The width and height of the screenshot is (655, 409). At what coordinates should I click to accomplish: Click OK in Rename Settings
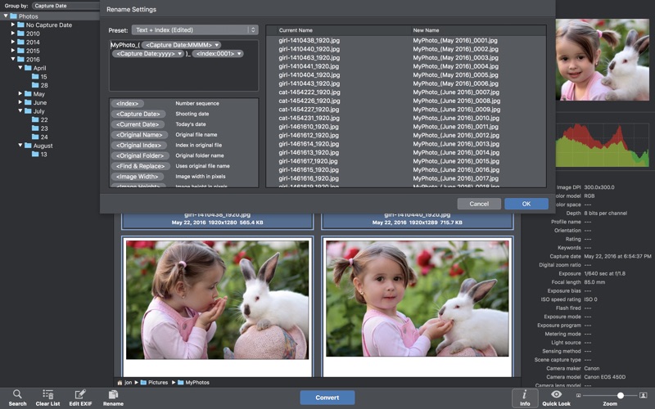pos(526,204)
